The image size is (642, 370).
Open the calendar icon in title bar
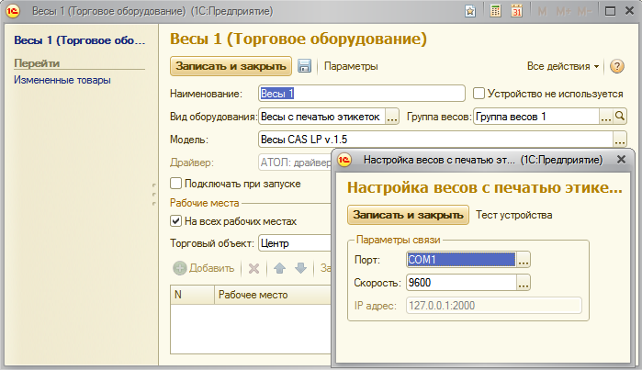517,11
